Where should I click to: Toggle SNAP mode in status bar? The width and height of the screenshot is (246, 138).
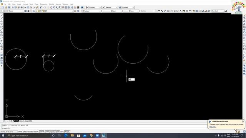(x=20, y=132)
